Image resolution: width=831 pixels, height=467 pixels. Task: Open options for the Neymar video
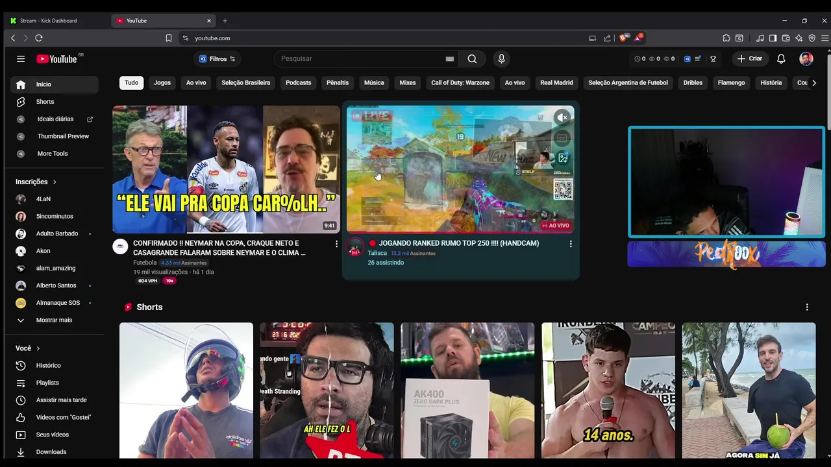[x=336, y=244]
